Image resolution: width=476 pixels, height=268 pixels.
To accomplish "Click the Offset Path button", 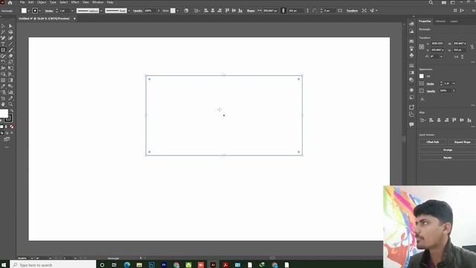I will [433, 142].
